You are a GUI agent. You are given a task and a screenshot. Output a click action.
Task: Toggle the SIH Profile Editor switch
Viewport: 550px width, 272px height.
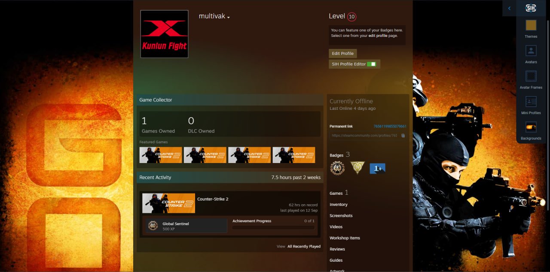coord(371,64)
